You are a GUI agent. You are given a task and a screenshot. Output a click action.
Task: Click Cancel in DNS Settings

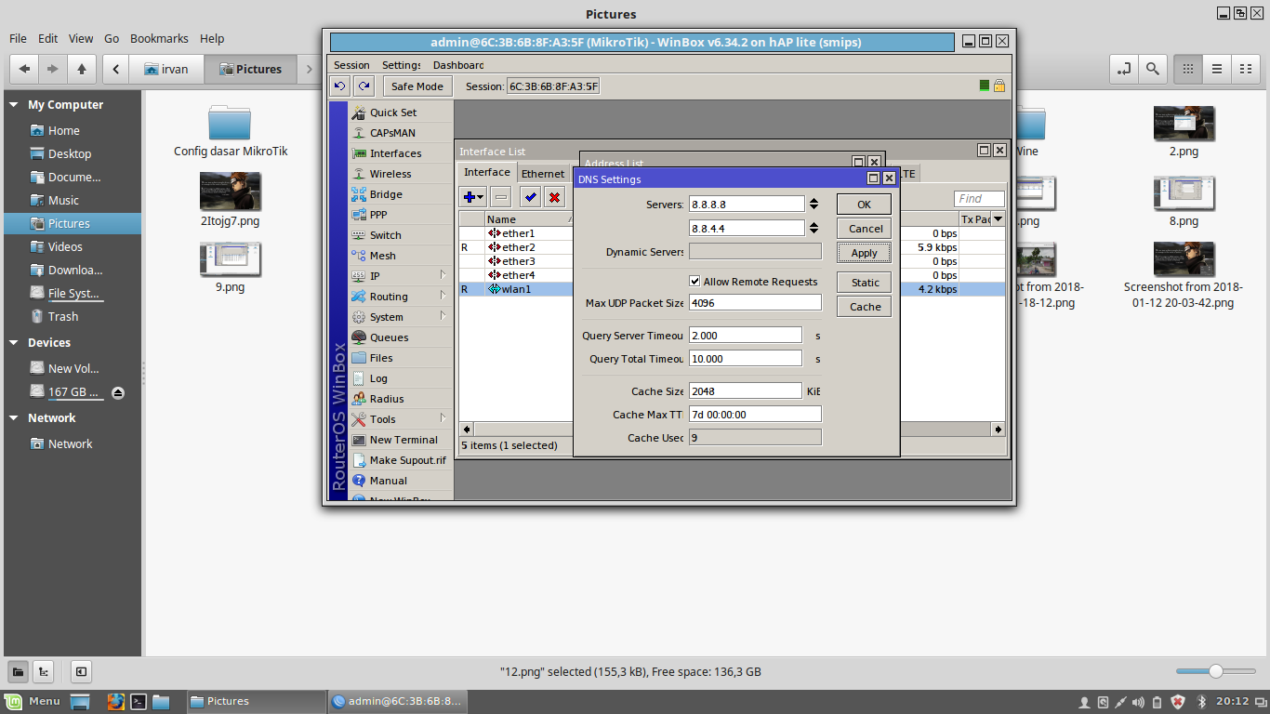865,229
